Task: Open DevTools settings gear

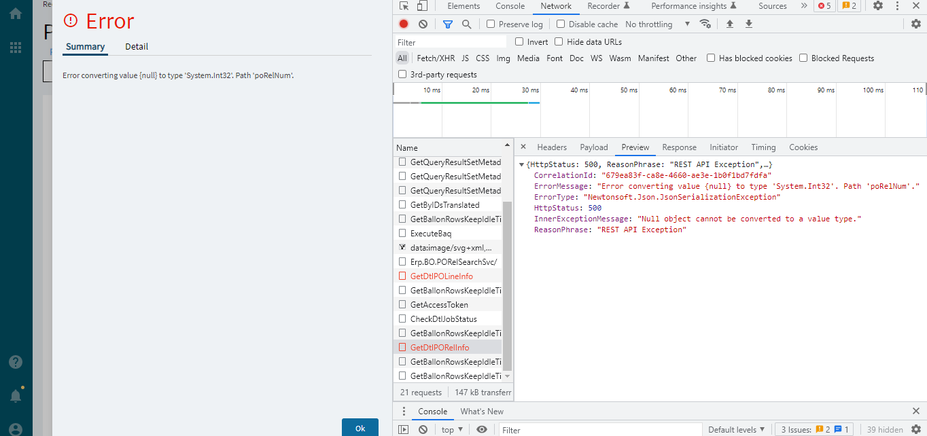Action: click(878, 6)
